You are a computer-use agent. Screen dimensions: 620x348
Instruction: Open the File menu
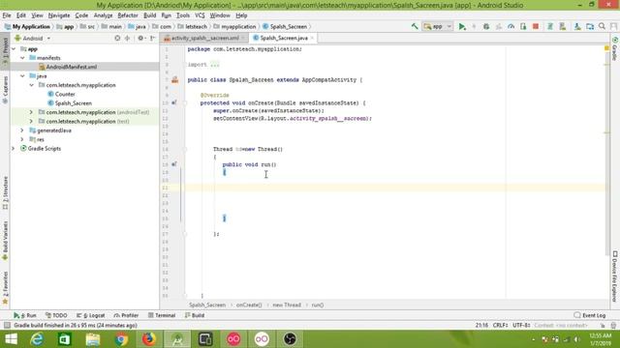[x=7, y=15]
